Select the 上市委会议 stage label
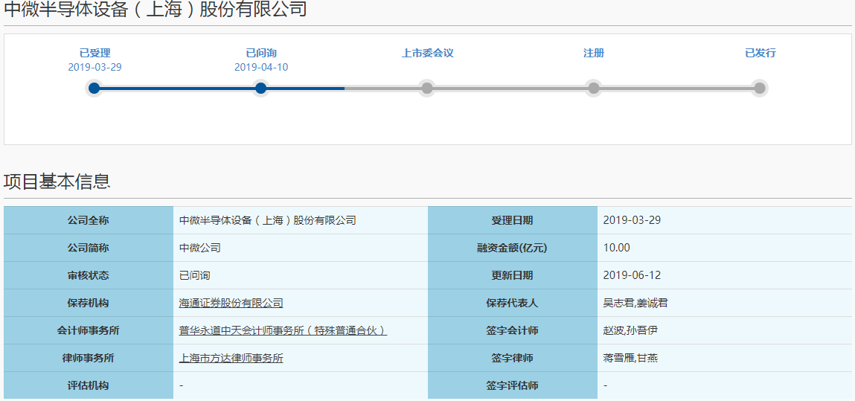 pos(427,54)
